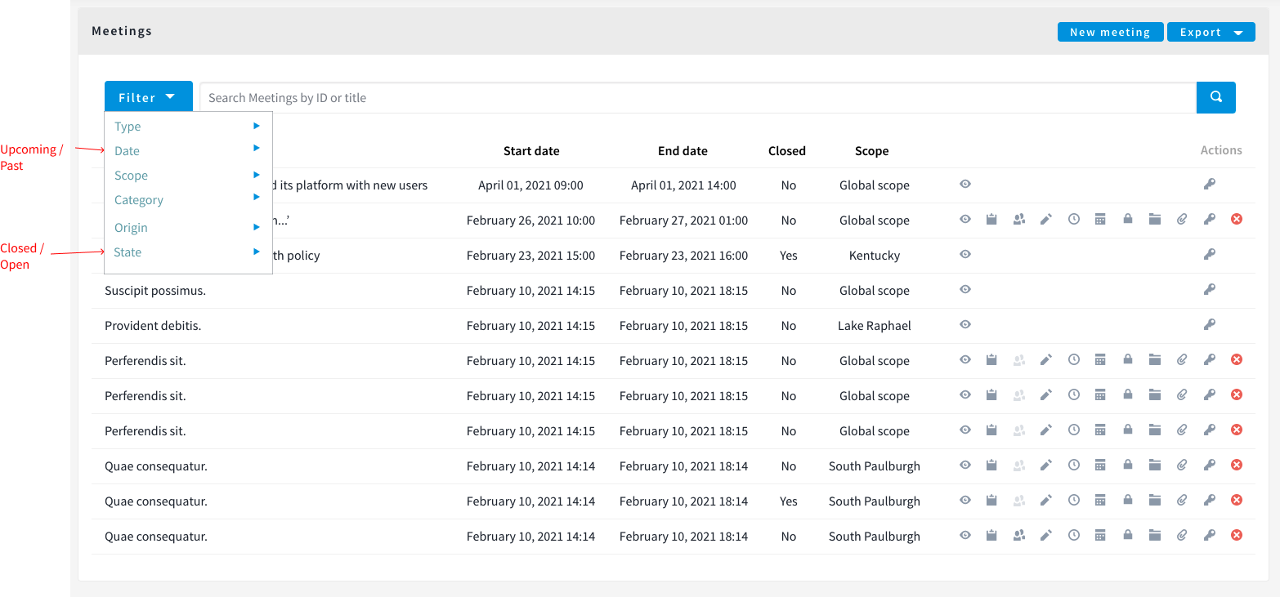Open registrations people icon in February 26 row
The height and width of the screenshot is (597, 1280).
[1018, 220]
